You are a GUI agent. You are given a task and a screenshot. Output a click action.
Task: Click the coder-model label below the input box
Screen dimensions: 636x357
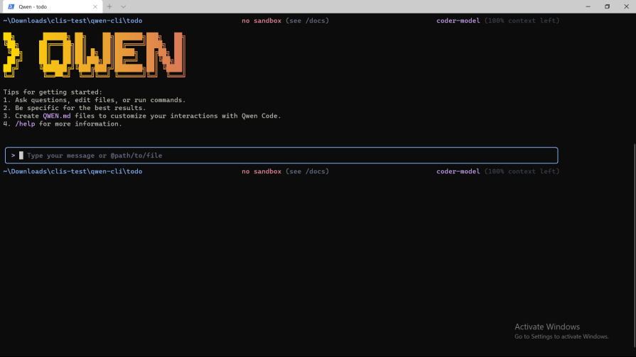click(x=458, y=171)
